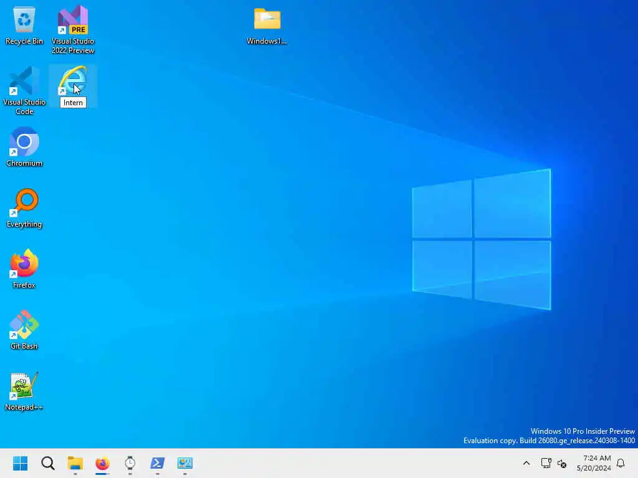Select the Windows1... folder on desktop
638x478 pixels.
point(267,26)
